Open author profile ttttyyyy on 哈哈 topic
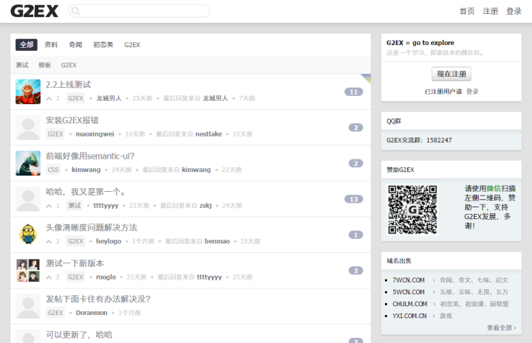This screenshot has width=532, height=343. (x=106, y=206)
